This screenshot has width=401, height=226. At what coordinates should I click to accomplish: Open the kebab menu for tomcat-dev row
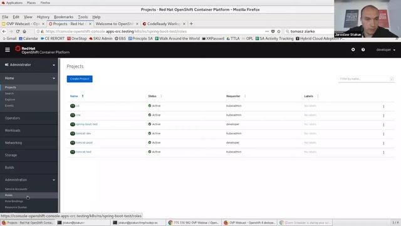(383, 134)
